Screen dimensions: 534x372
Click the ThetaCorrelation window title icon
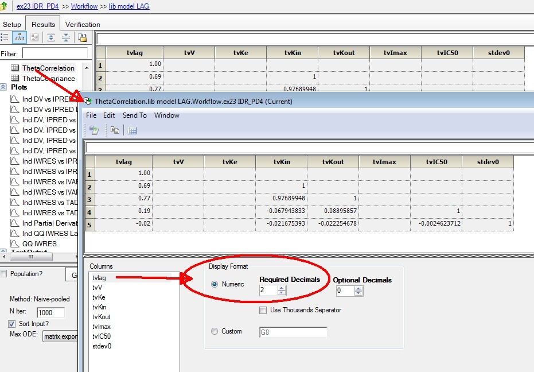88,101
